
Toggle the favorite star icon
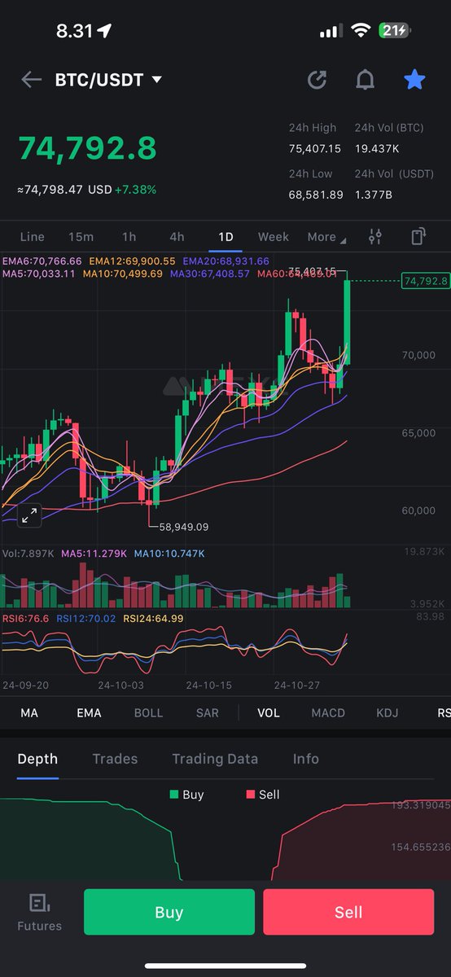pyautogui.click(x=414, y=79)
